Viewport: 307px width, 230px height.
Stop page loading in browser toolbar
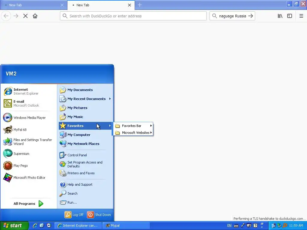click(25, 16)
